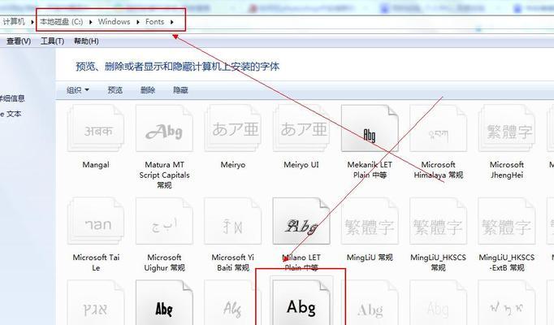Image resolution: width=554 pixels, height=325 pixels.
Task: Open the 工具(T) menu
Action: click(x=52, y=41)
